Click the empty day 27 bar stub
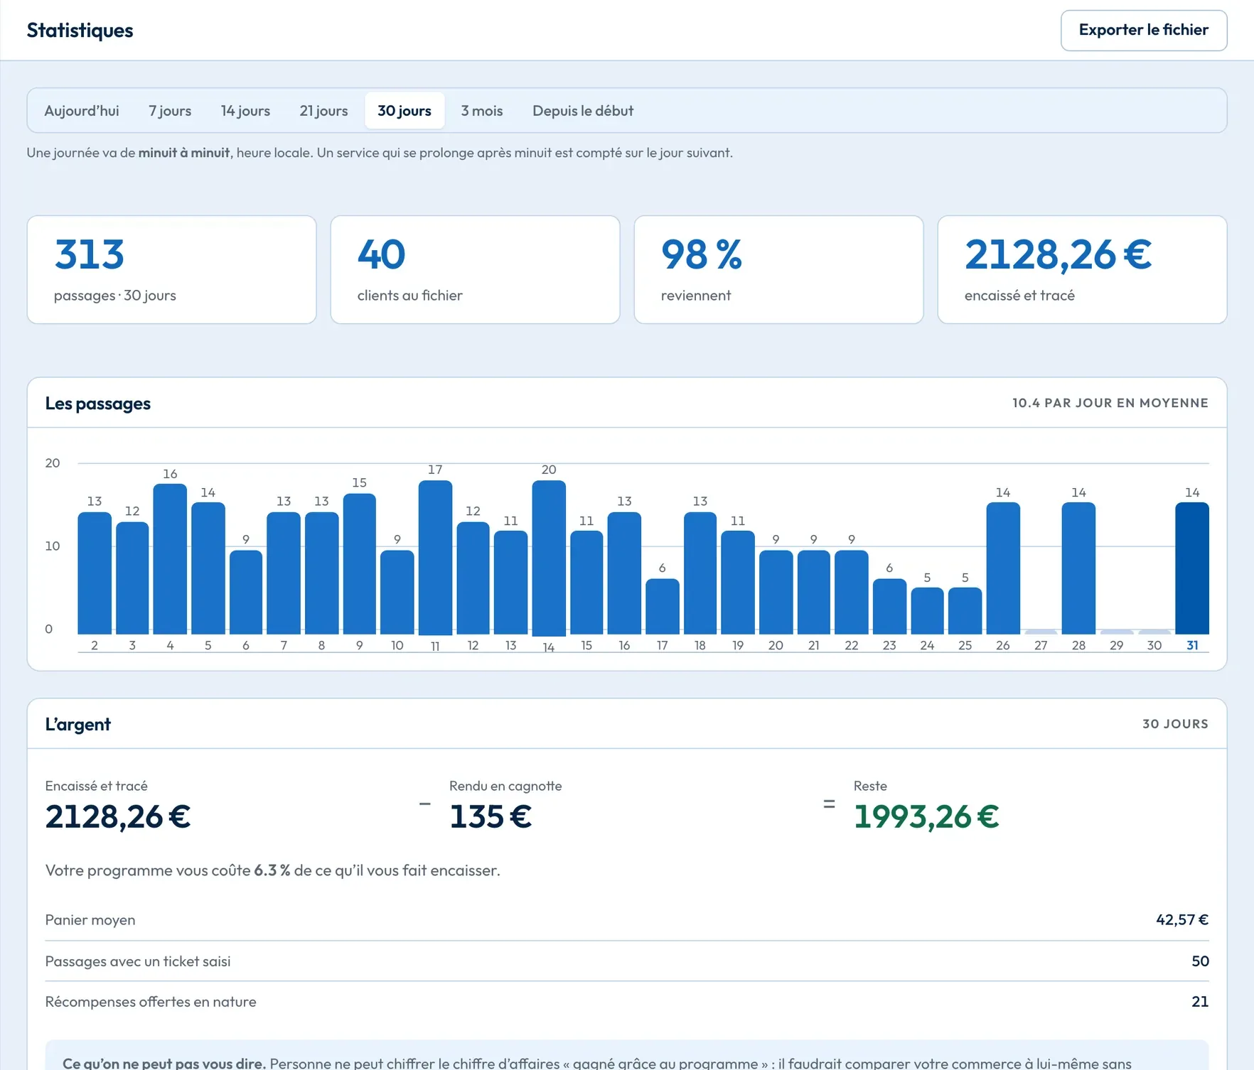Image resolution: width=1254 pixels, height=1070 pixels. tap(1041, 632)
